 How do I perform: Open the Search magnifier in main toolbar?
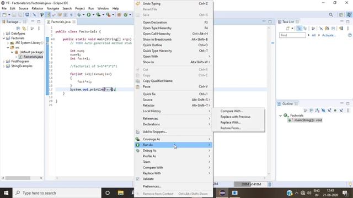pos(331,15)
